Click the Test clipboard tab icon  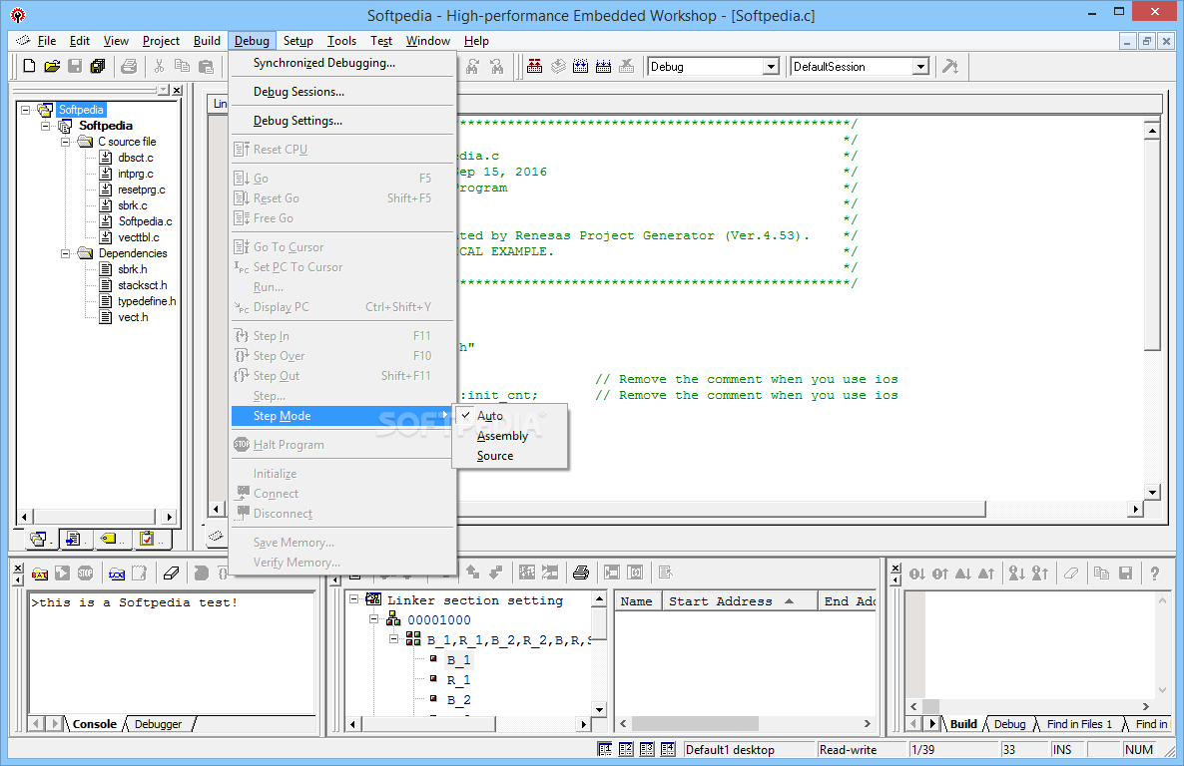point(147,539)
